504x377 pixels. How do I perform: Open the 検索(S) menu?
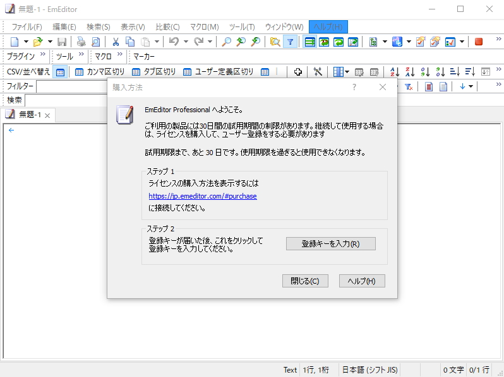(x=99, y=27)
